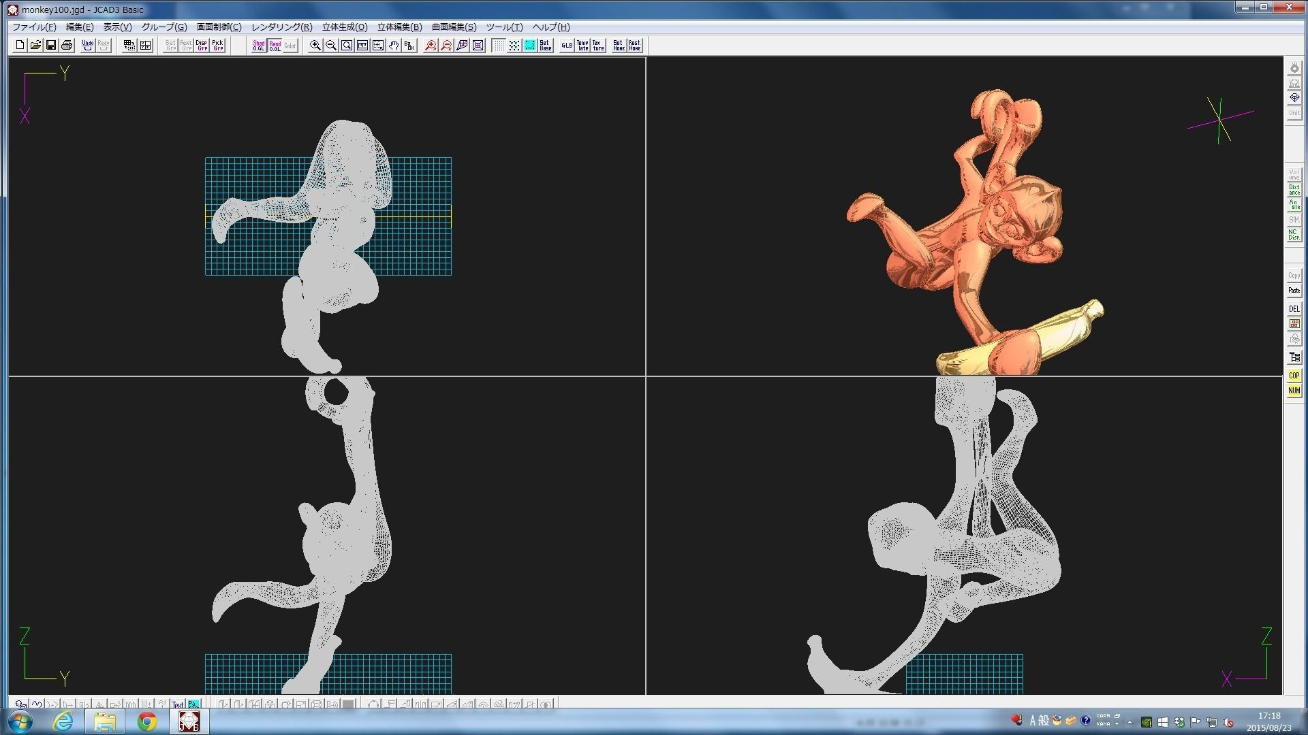The height and width of the screenshot is (735, 1308).
Task: Click the diamond gem icon in sidebar
Action: (1294, 98)
